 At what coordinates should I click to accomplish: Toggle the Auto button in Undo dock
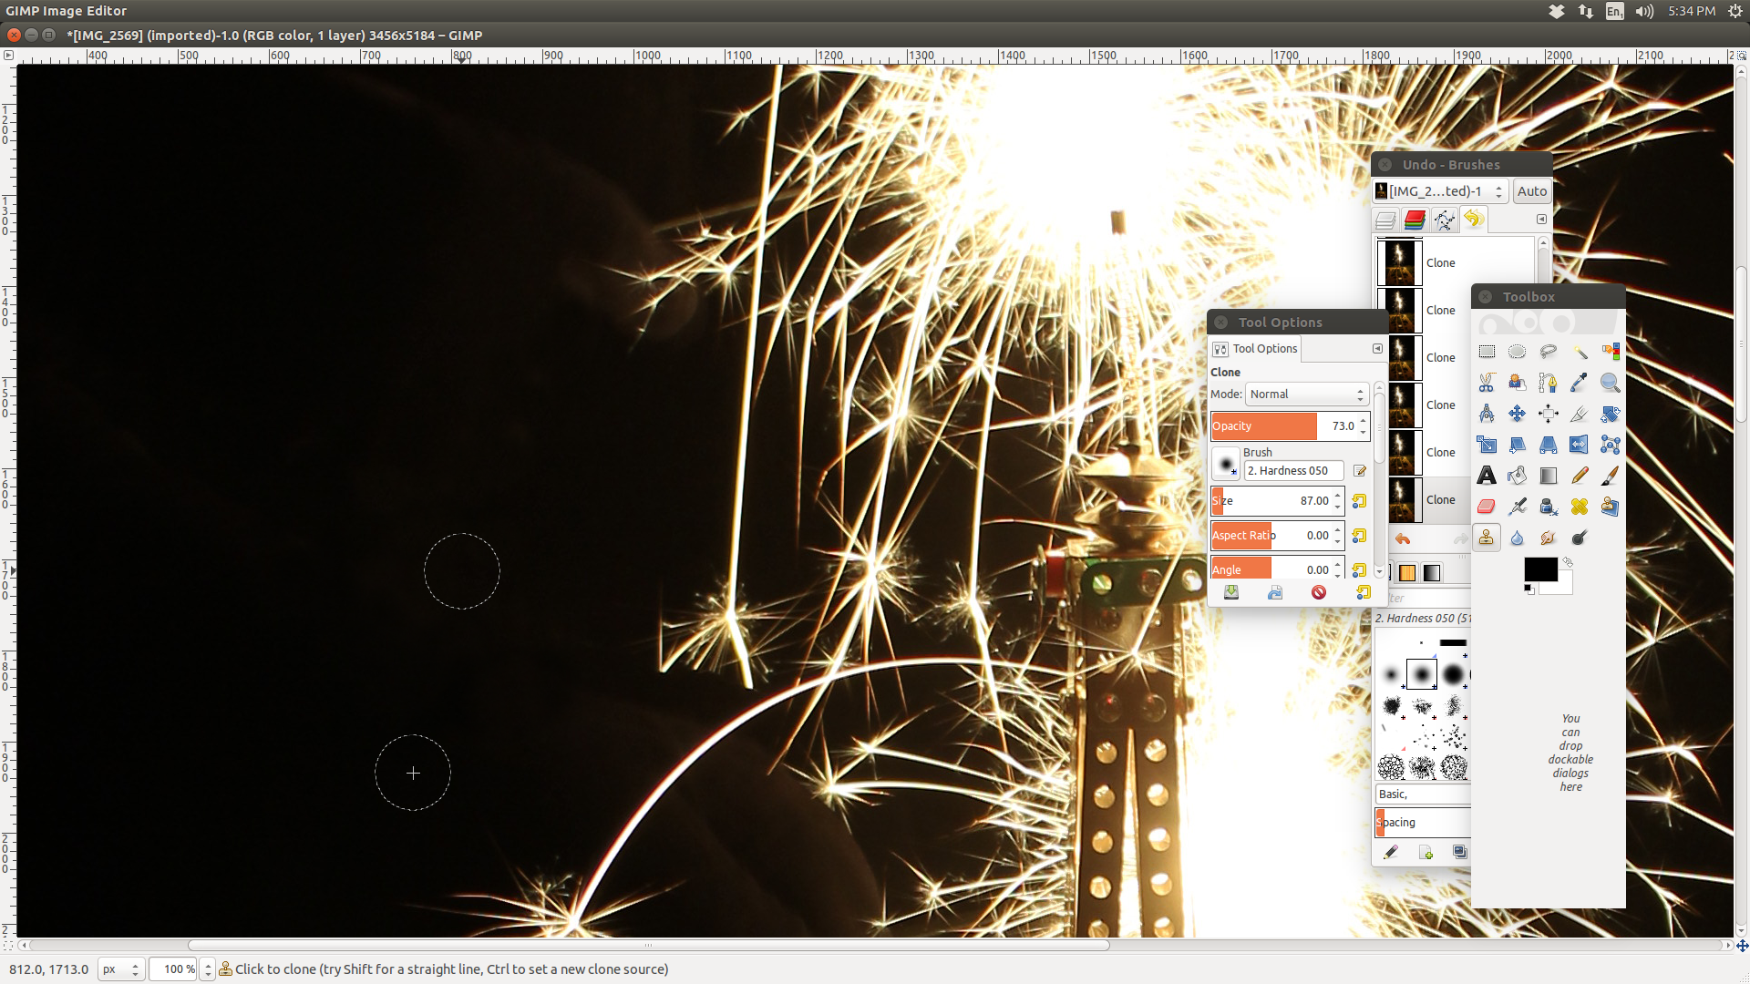pos(1531,191)
